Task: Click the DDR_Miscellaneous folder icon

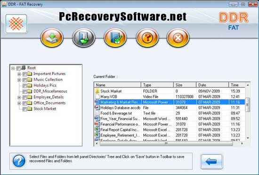Action: click(29, 91)
